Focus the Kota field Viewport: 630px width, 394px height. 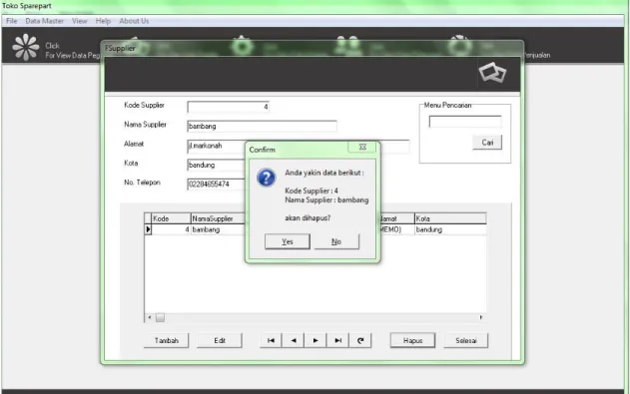(x=217, y=165)
